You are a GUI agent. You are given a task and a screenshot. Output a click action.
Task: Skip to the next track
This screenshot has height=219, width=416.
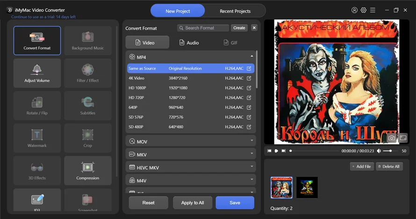pos(284,151)
